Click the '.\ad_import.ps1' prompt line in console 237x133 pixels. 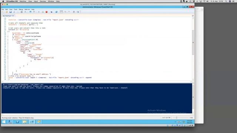(23, 85)
